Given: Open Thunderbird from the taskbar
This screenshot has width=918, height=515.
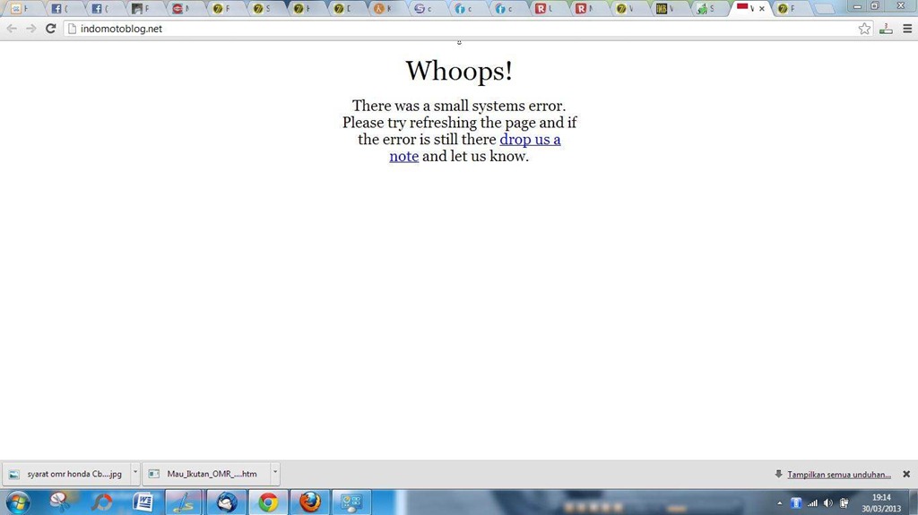Looking at the screenshot, I should (x=227, y=502).
